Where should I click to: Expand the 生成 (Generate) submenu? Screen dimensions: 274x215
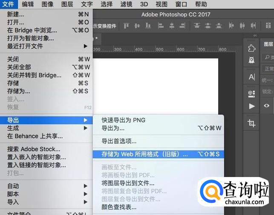46,128
